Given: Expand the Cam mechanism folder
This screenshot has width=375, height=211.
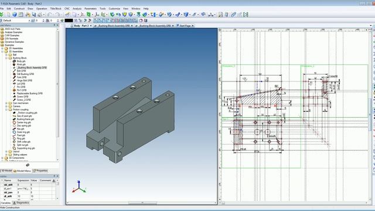Looking at the screenshot, I should click(x=6, y=103).
